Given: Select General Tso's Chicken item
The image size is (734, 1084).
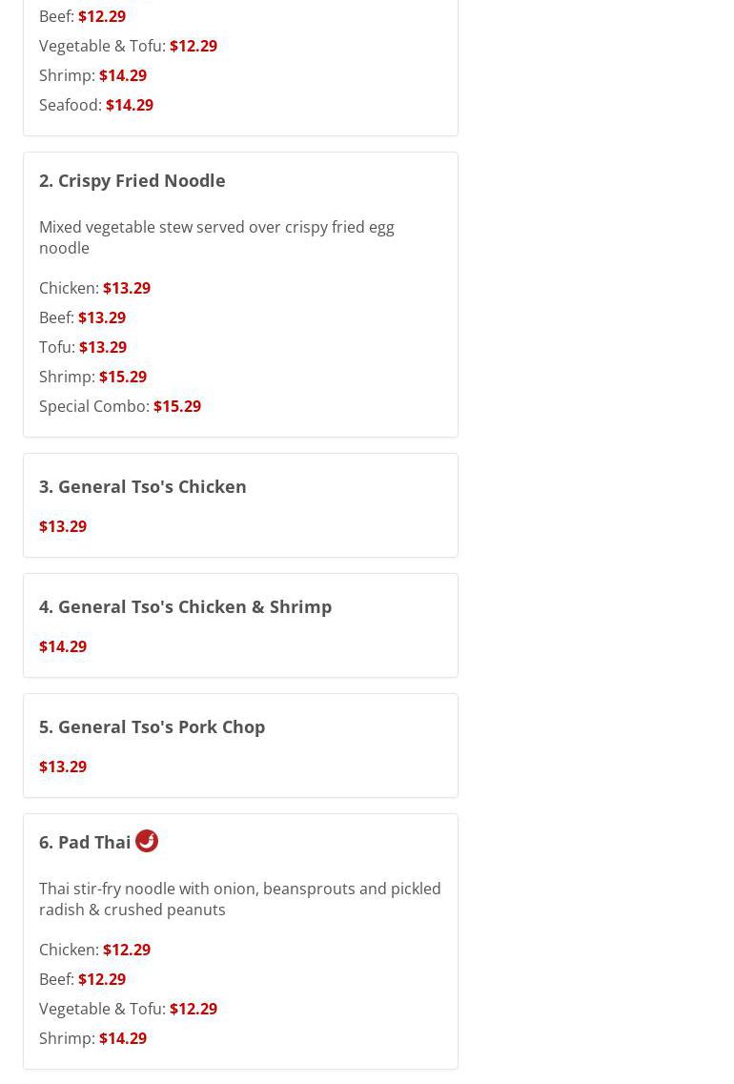Looking at the screenshot, I should pos(142,486).
